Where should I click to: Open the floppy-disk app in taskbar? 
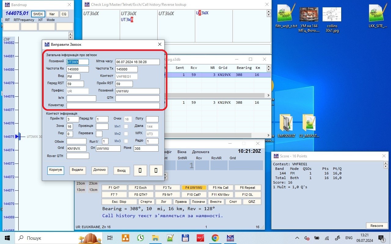[185, 238]
